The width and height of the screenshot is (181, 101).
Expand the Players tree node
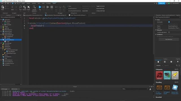point(1,26)
